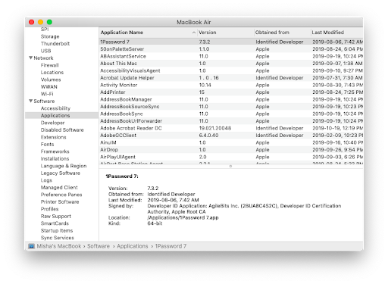Select the Acrobat Update Helper row
Screen dimensions: 388x284
pyautogui.click(x=231, y=78)
